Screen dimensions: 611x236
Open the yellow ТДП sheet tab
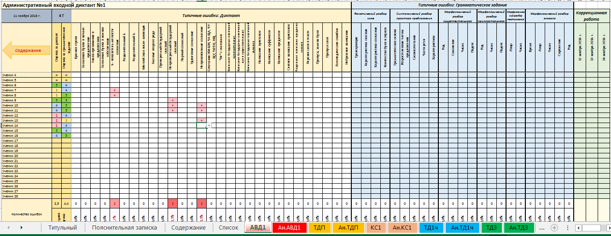pyautogui.click(x=319, y=227)
